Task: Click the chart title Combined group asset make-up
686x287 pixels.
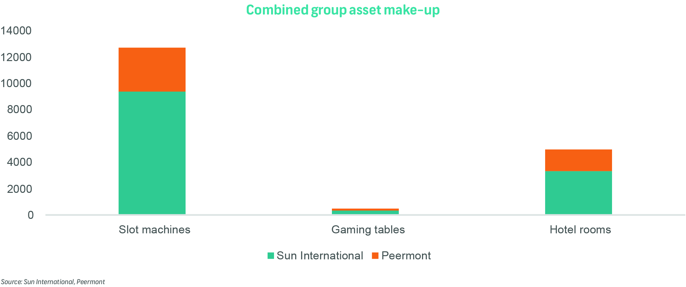Action: pos(343,10)
